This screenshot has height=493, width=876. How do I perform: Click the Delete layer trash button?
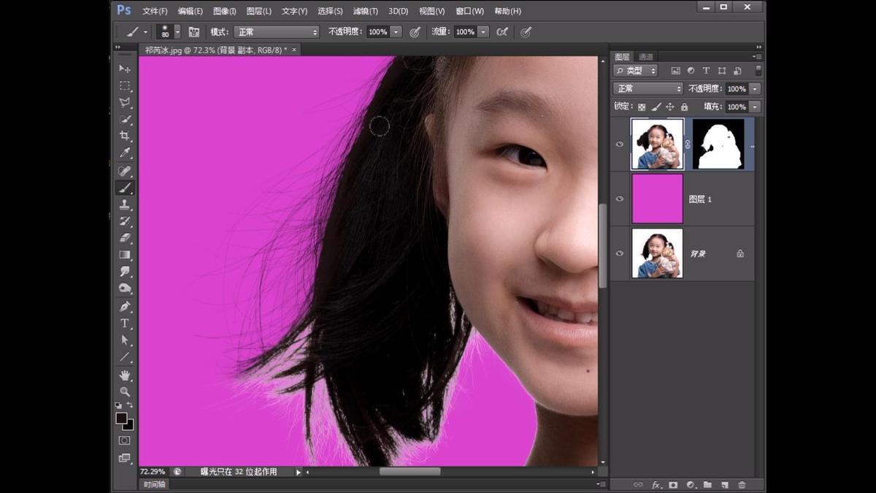(742, 484)
